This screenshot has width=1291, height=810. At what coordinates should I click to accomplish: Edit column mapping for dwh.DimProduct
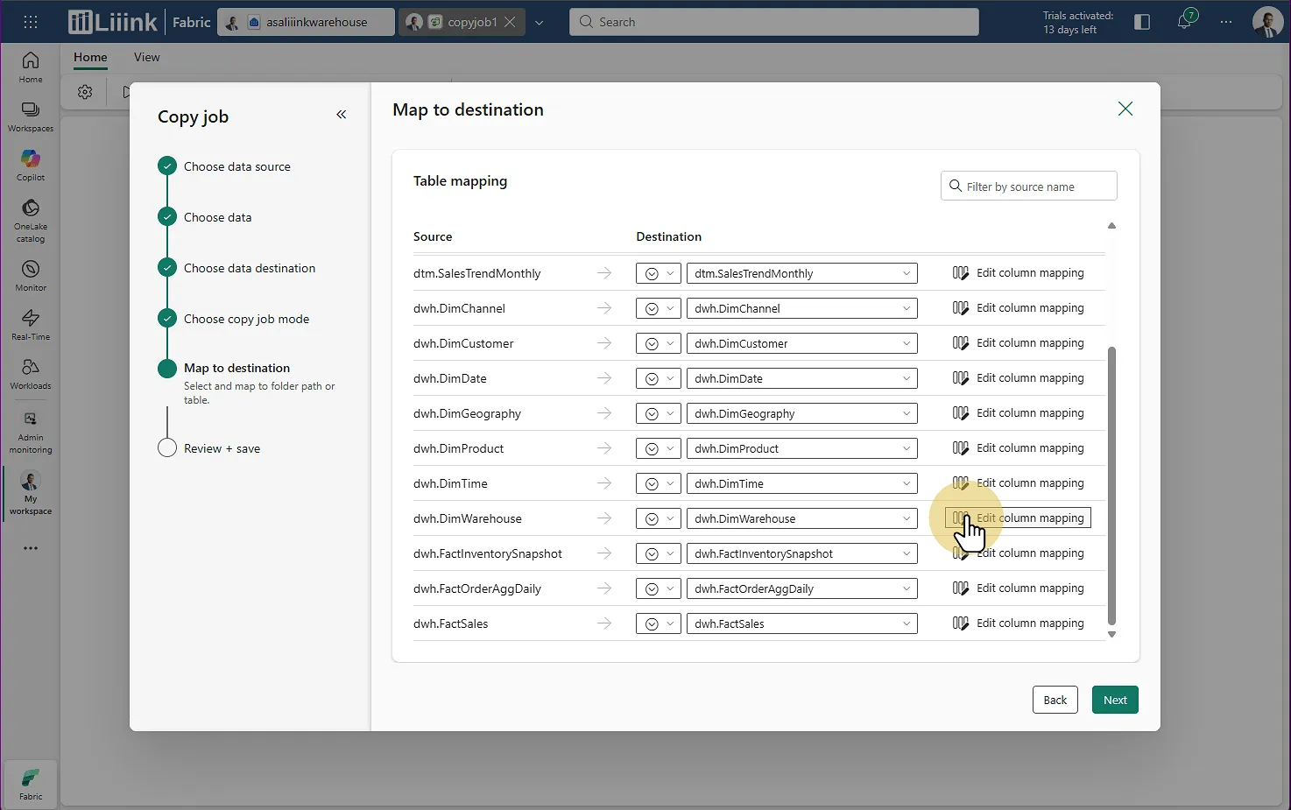(x=1019, y=448)
